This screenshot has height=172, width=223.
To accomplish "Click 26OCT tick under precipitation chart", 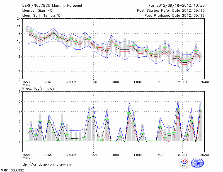I will (x=205, y=155).
